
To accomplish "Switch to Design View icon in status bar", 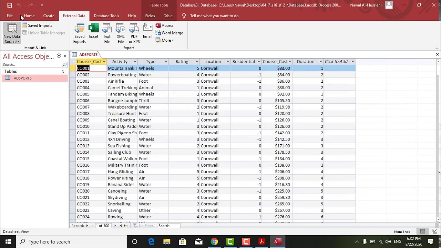I will pos(435,232).
